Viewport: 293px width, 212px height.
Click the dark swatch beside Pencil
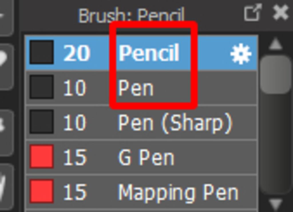pyautogui.click(x=42, y=52)
